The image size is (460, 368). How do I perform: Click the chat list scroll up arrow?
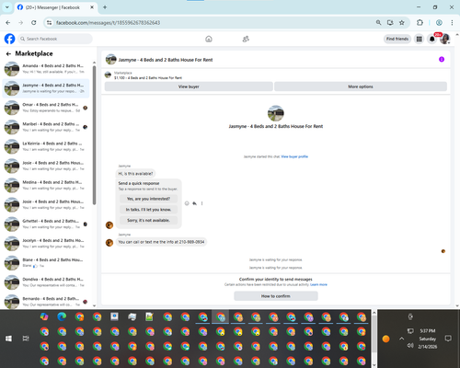(x=94, y=63)
